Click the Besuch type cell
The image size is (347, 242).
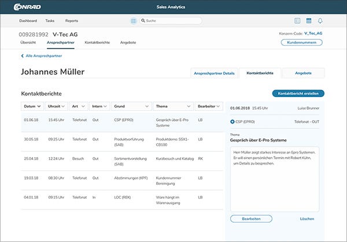78,159
